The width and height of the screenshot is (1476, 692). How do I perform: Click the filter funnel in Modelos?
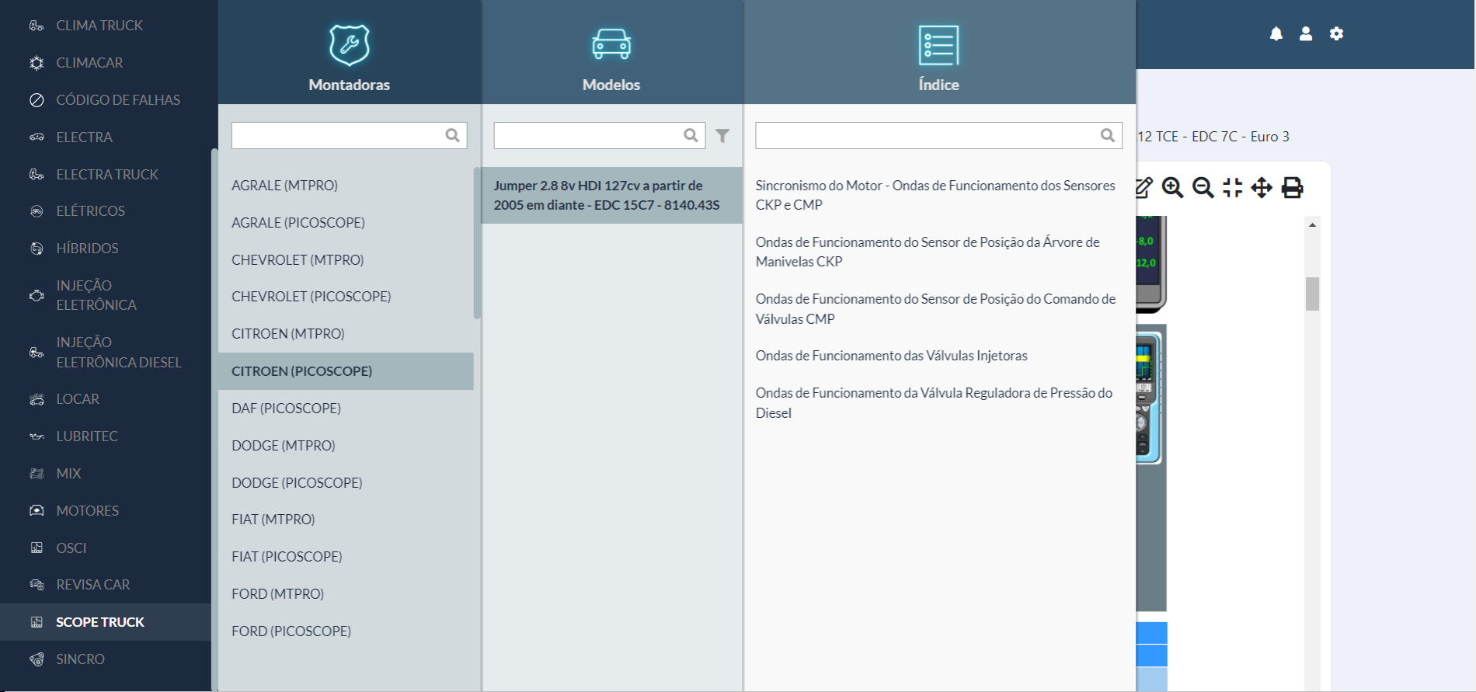tap(722, 136)
